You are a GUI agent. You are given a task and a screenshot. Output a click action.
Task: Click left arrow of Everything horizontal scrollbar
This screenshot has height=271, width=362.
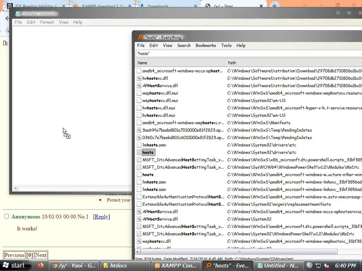[138, 251]
